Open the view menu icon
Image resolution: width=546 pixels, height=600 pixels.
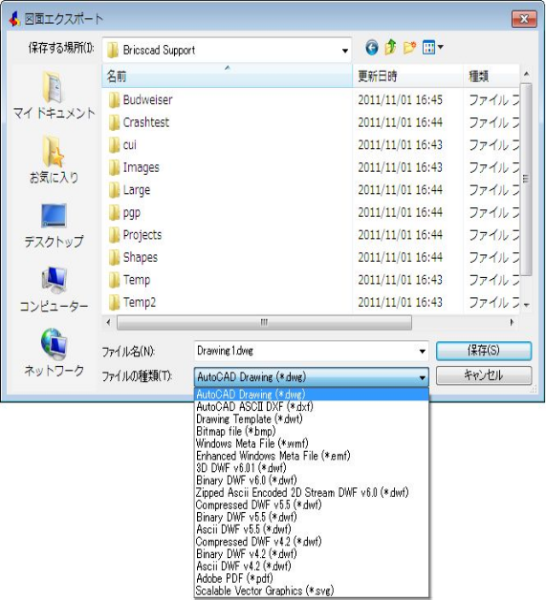point(432,48)
